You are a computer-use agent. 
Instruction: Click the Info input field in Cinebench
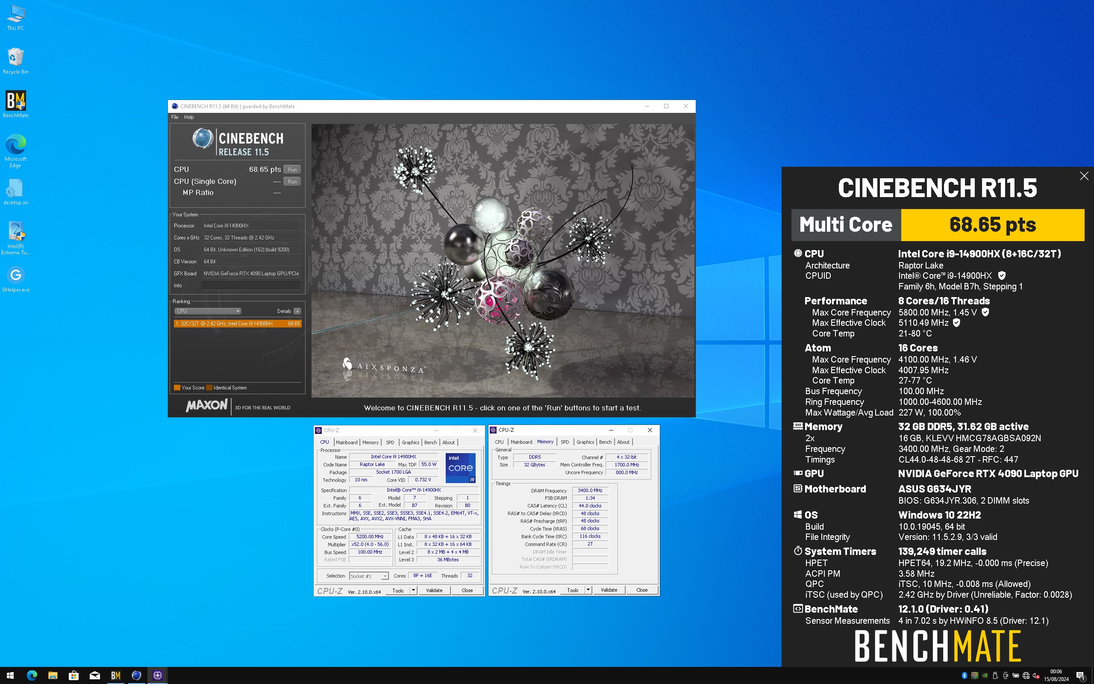pos(251,286)
